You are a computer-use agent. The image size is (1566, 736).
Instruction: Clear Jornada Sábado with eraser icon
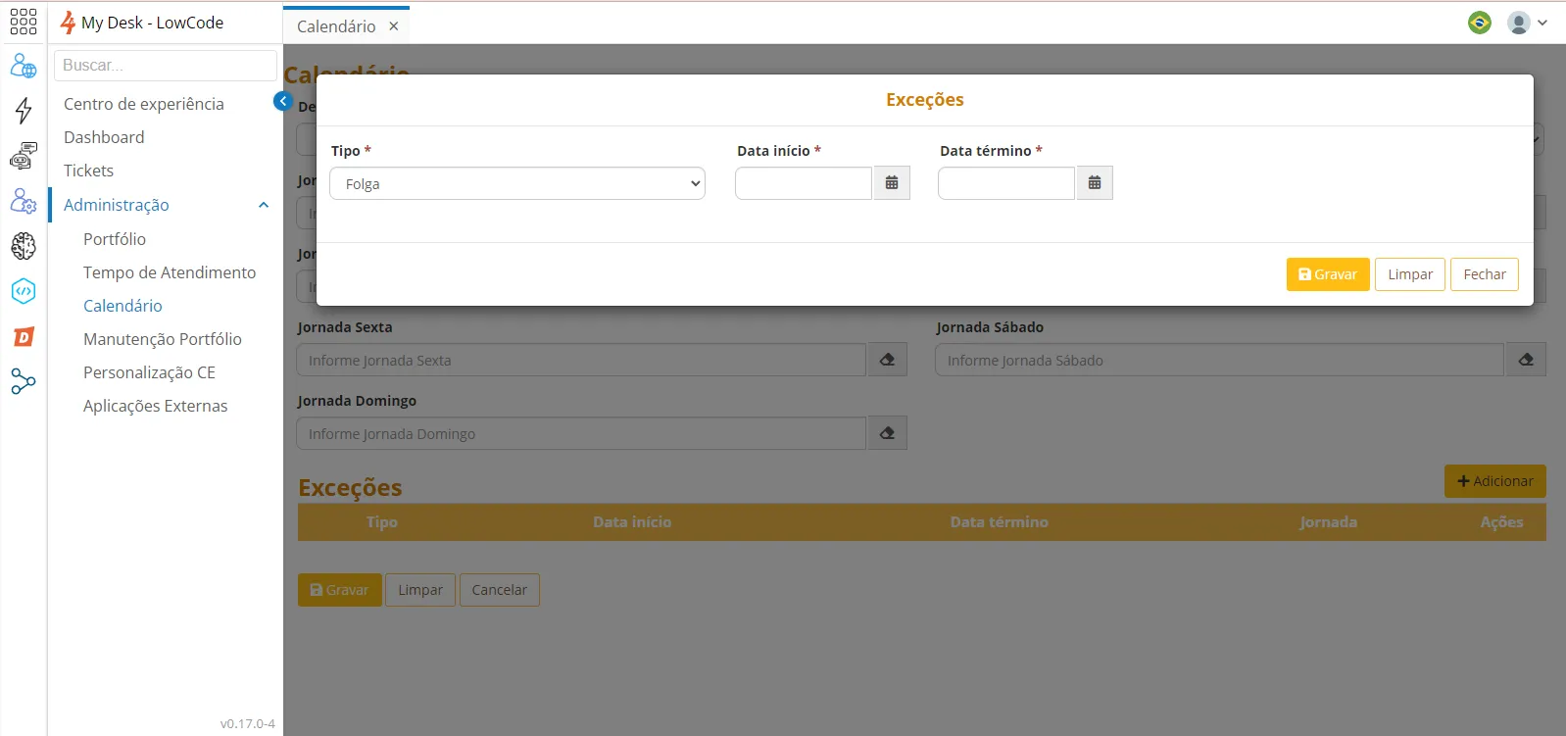1526,360
